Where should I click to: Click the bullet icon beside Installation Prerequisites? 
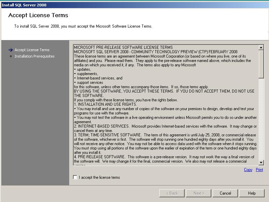click(11, 56)
